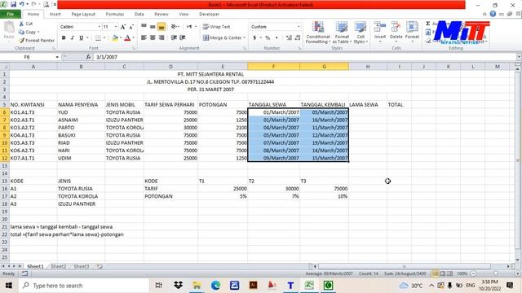Open Format as Table gallery
This screenshot has width=522, height=293.
(342, 33)
